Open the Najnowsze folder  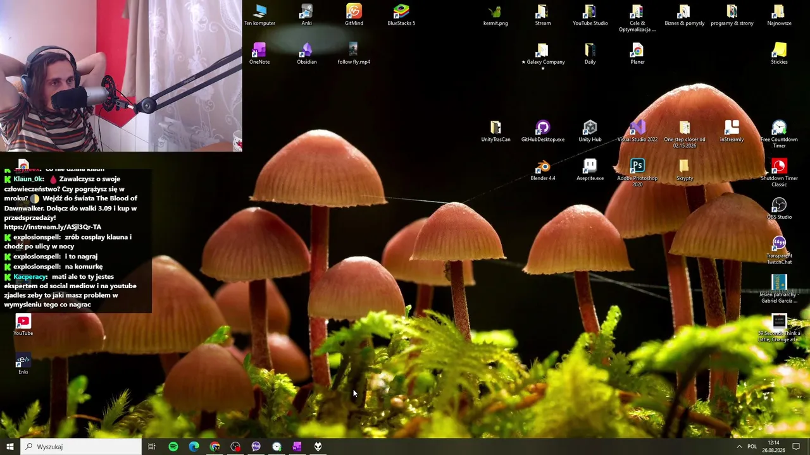pyautogui.click(x=779, y=15)
